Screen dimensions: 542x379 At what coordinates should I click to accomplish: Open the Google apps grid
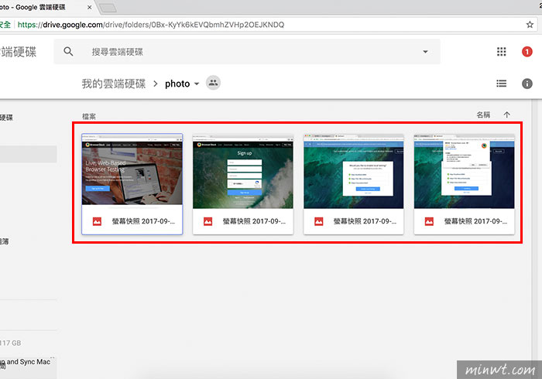pos(501,52)
